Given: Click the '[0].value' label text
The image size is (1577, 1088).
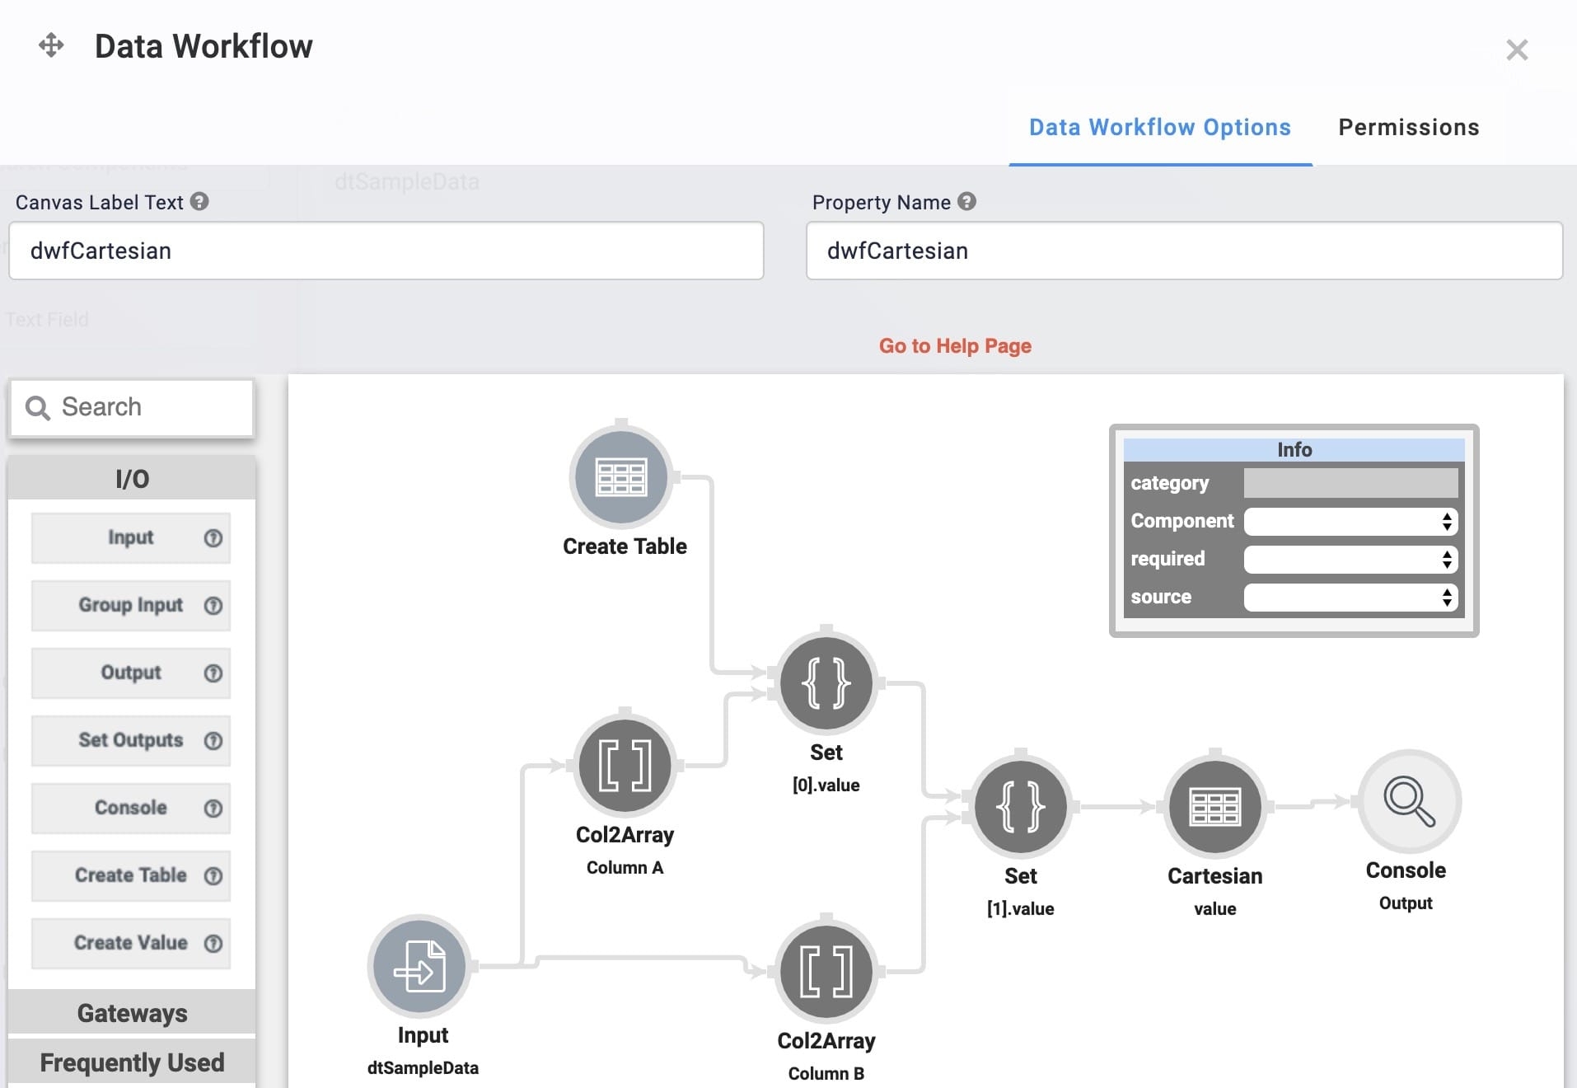Looking at the screenshot, I should (826, 786).
